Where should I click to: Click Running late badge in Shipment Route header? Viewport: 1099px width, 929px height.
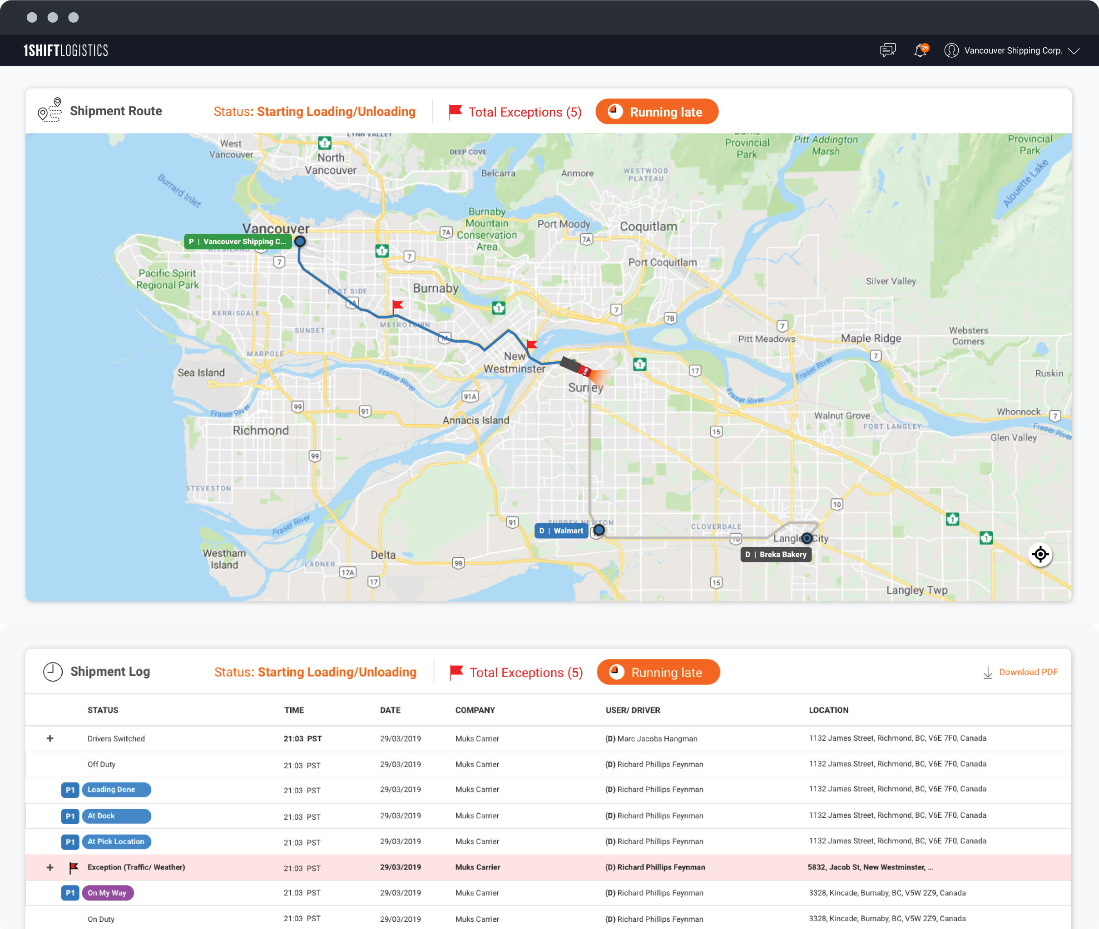pyautogui.click(x=657, y=112)
